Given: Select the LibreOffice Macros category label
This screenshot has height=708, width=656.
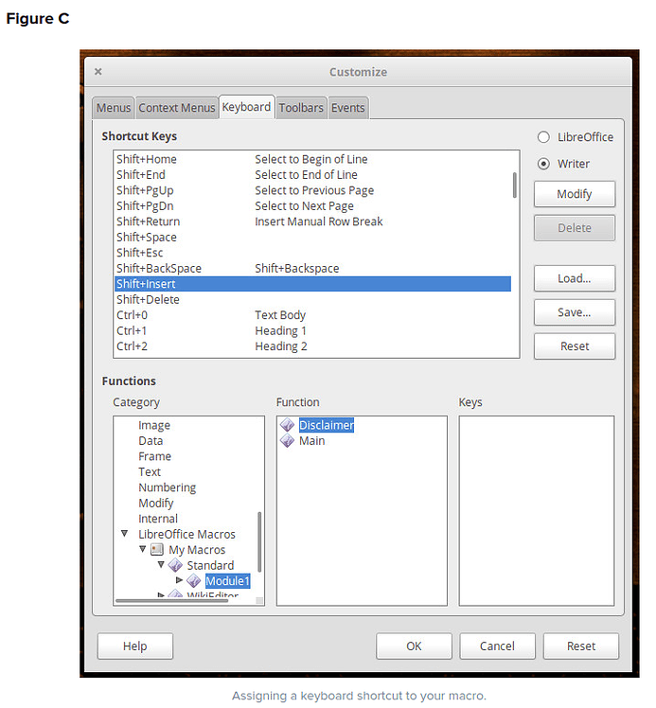Looking at the screenshot, I should 186,534.
